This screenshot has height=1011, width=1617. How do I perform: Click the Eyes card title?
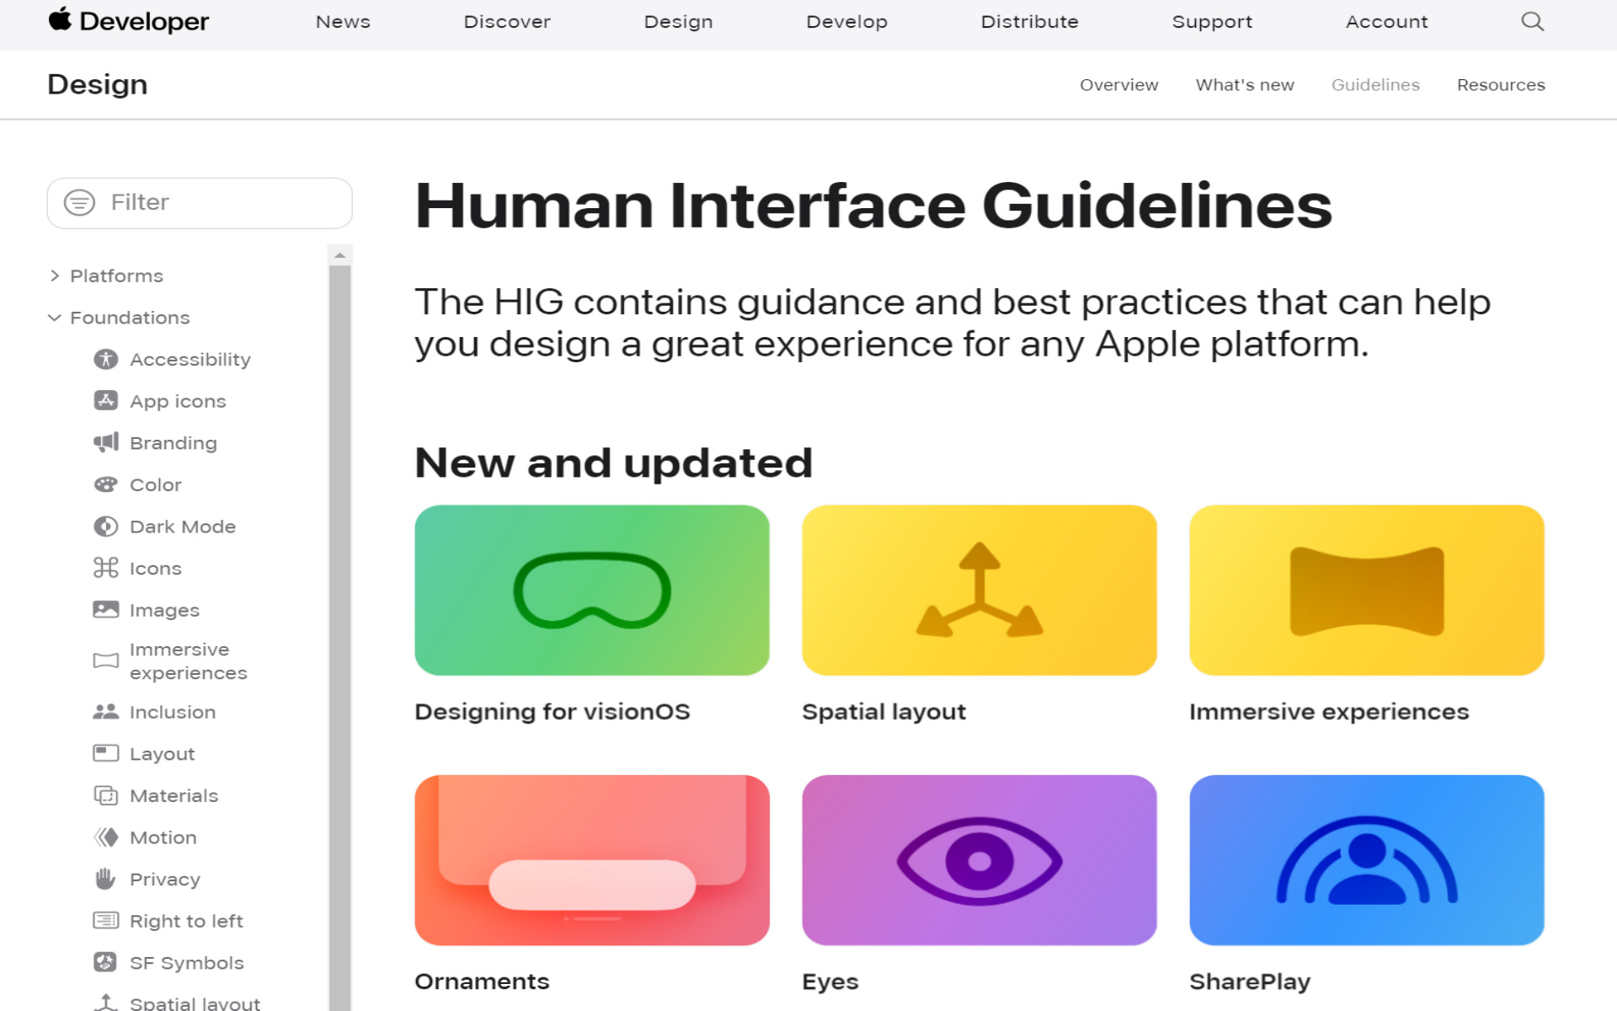(830, 982)
